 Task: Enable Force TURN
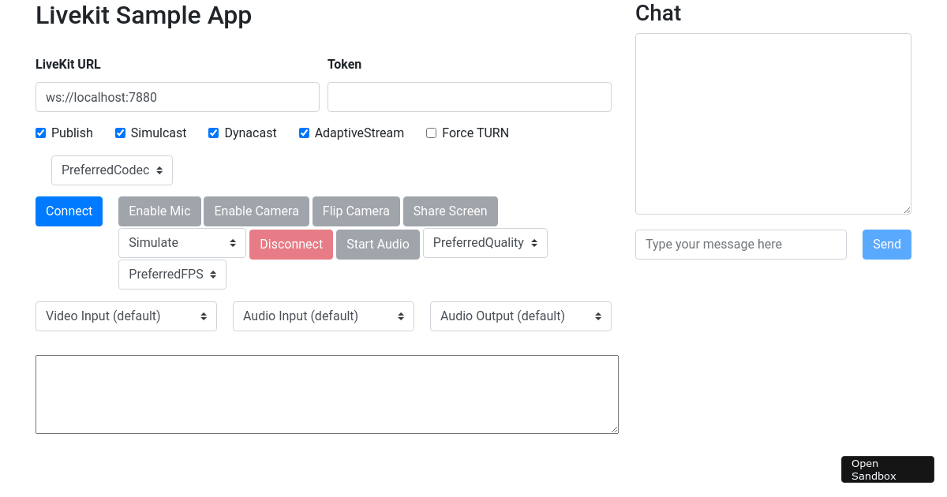pos(431,133)
